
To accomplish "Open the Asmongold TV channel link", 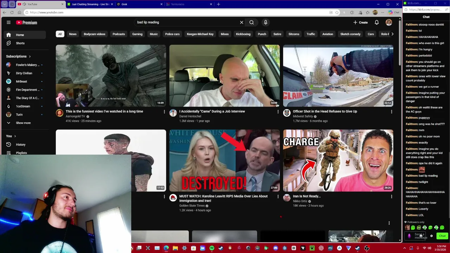I will coord(75,116).
